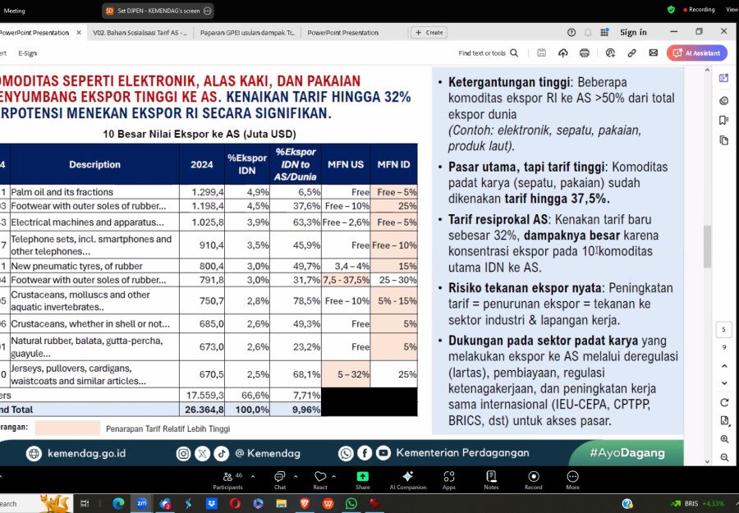Open the More options in Zoom toolbar
The height and width of the screenshot is (513, 739).
coord(572,480)
